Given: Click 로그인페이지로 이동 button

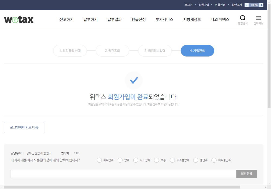Looking at the screenshot, I should 24,128.
